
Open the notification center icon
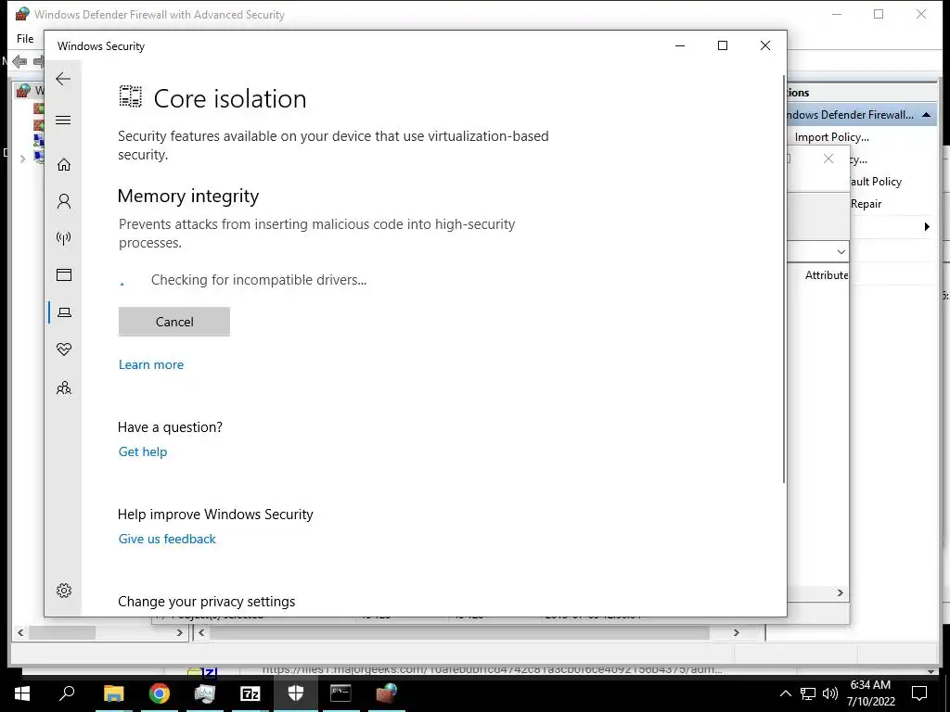[919, 693]
